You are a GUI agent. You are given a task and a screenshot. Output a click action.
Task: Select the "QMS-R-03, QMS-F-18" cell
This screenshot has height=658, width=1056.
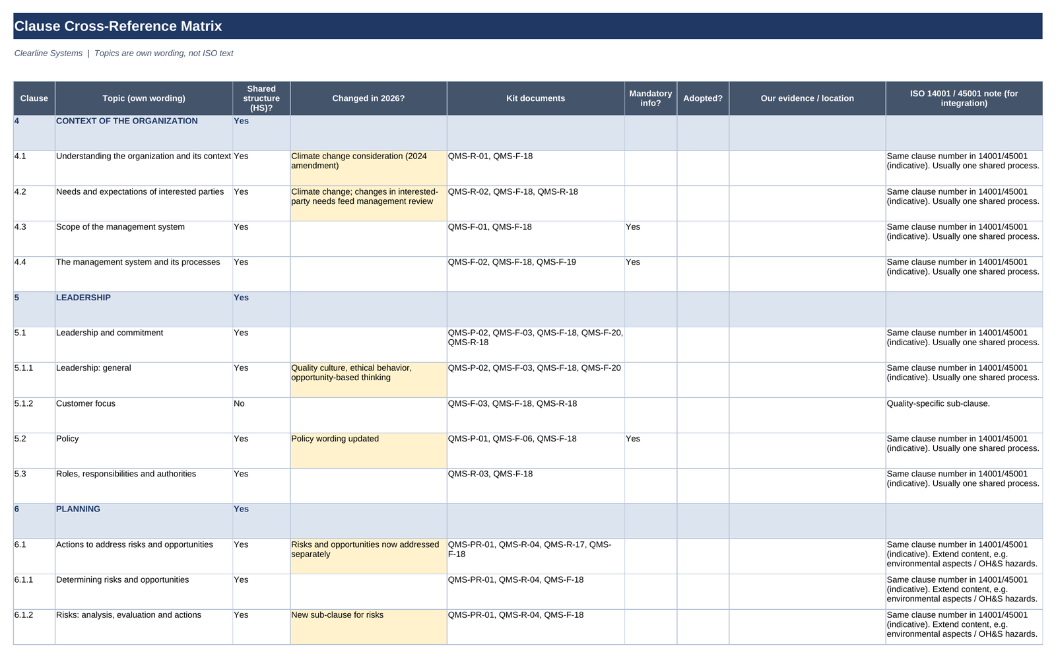(536, 486)
